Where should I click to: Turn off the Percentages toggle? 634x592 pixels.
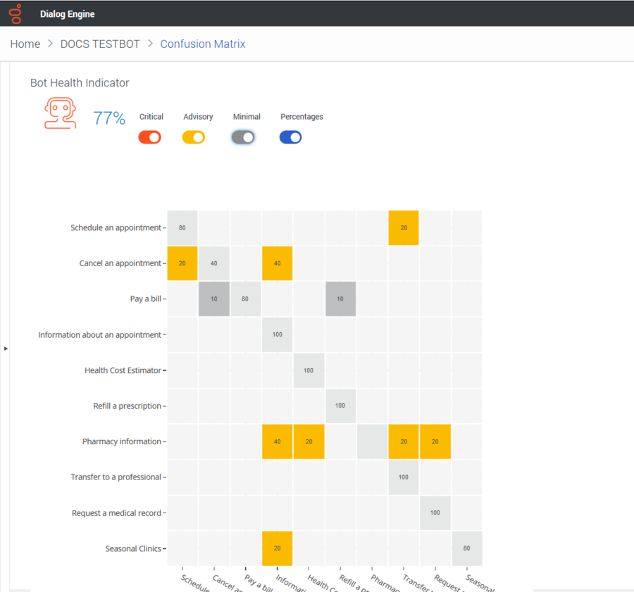tap(290, 137)
